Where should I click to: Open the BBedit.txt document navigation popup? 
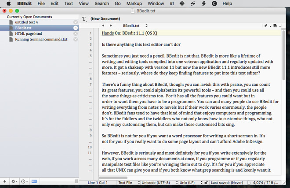(135, 26)
